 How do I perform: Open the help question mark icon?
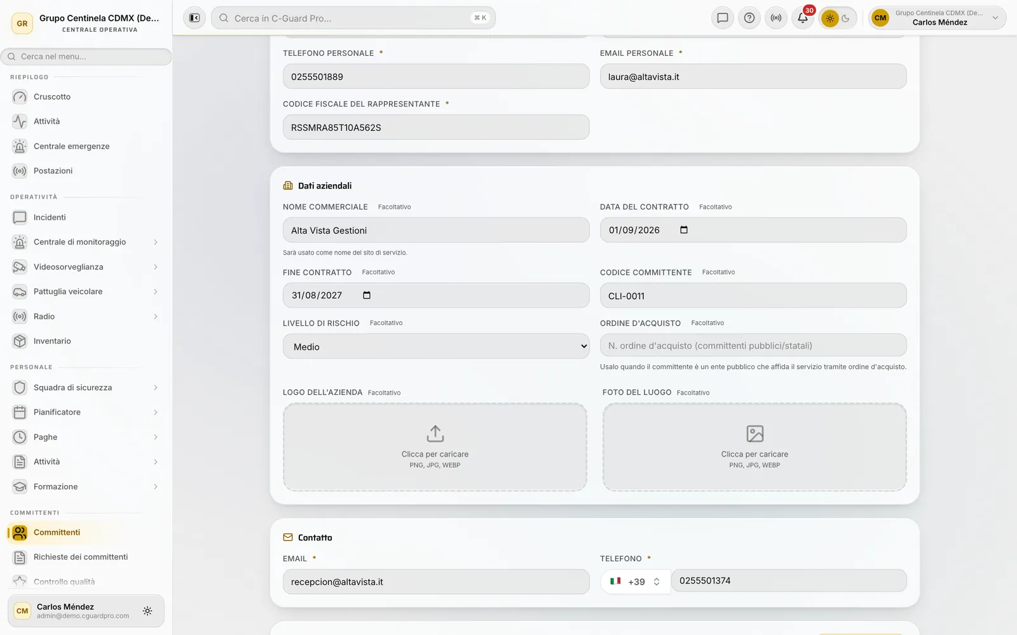pyautogui.click(x=749, y=18)
